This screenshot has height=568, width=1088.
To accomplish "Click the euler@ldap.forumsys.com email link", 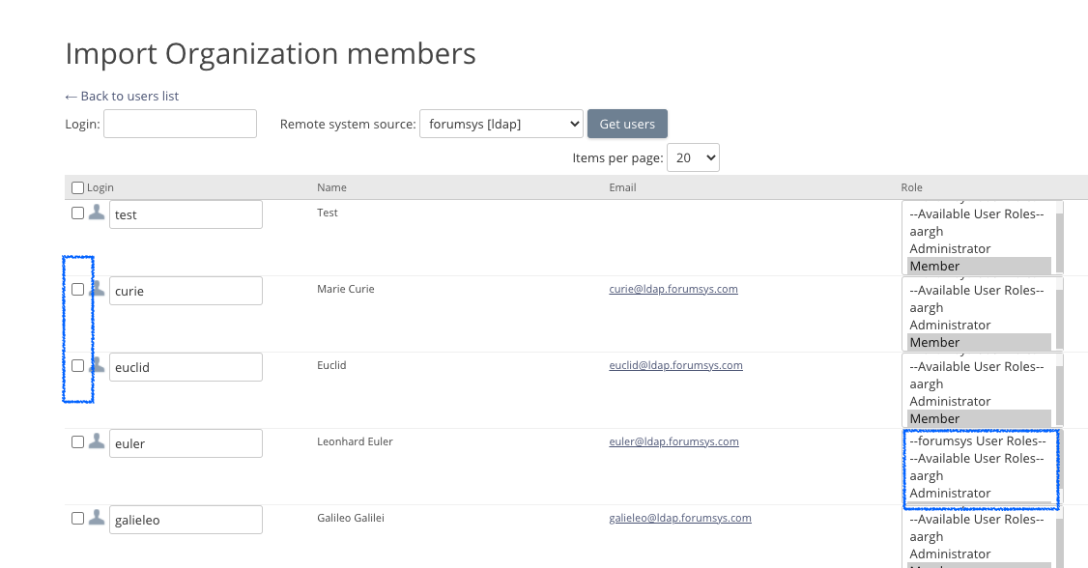I will pos(673,441).
